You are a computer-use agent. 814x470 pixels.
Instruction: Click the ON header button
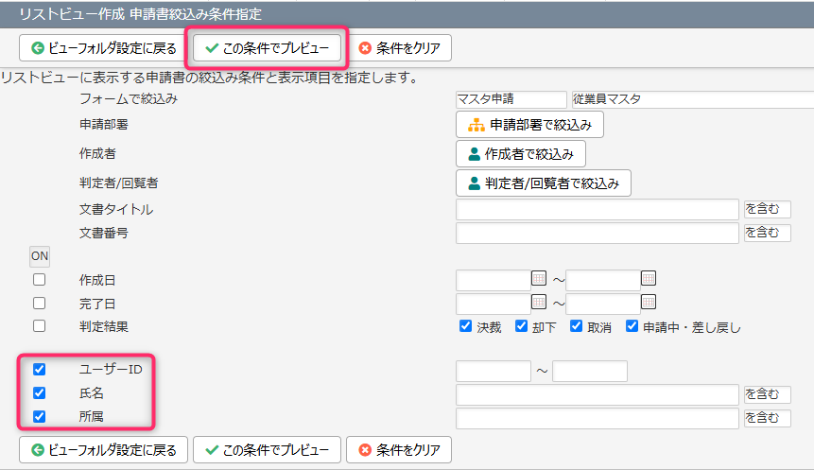[40, 256]
